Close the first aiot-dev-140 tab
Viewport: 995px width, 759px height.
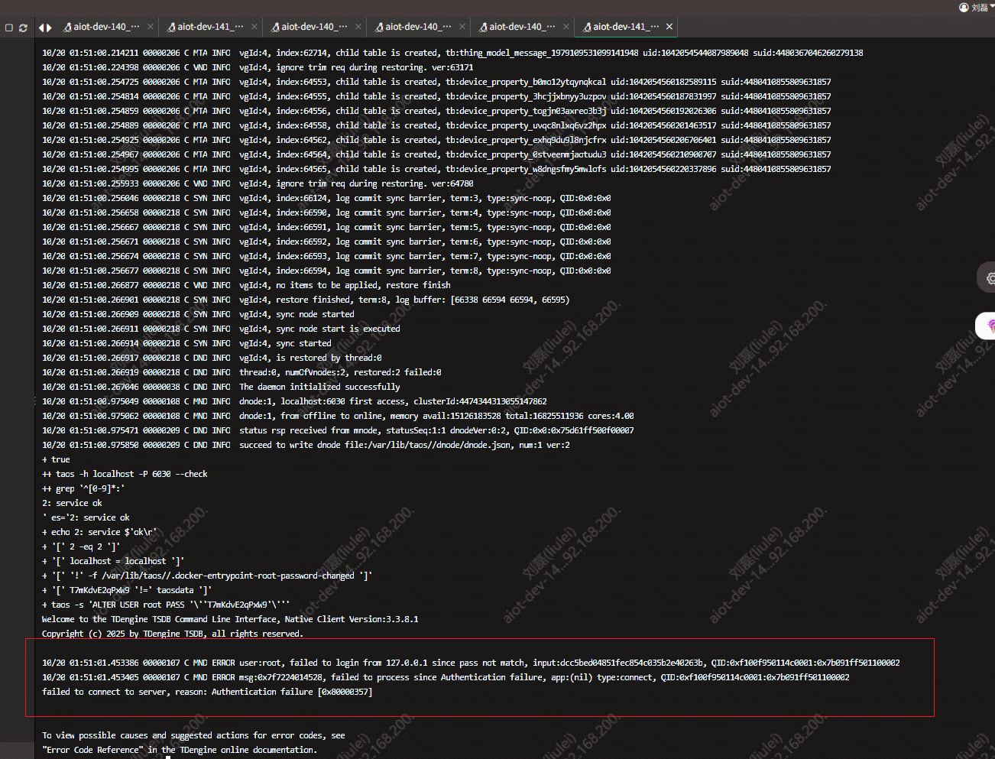tap(151, 27)
